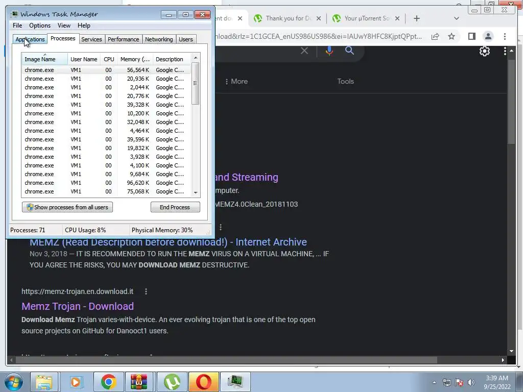Open the Task Manager View menu
The height and width of the screenshot is (392, 523).
(64, 26)
